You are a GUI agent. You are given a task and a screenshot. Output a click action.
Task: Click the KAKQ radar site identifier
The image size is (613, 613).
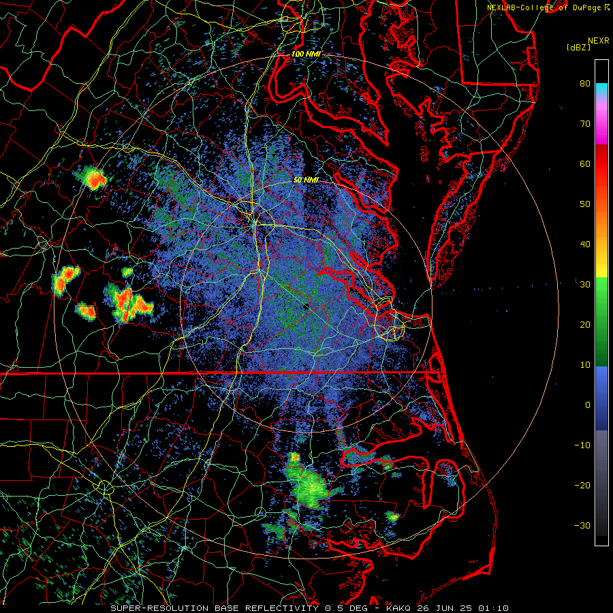(x=398, y=608)
